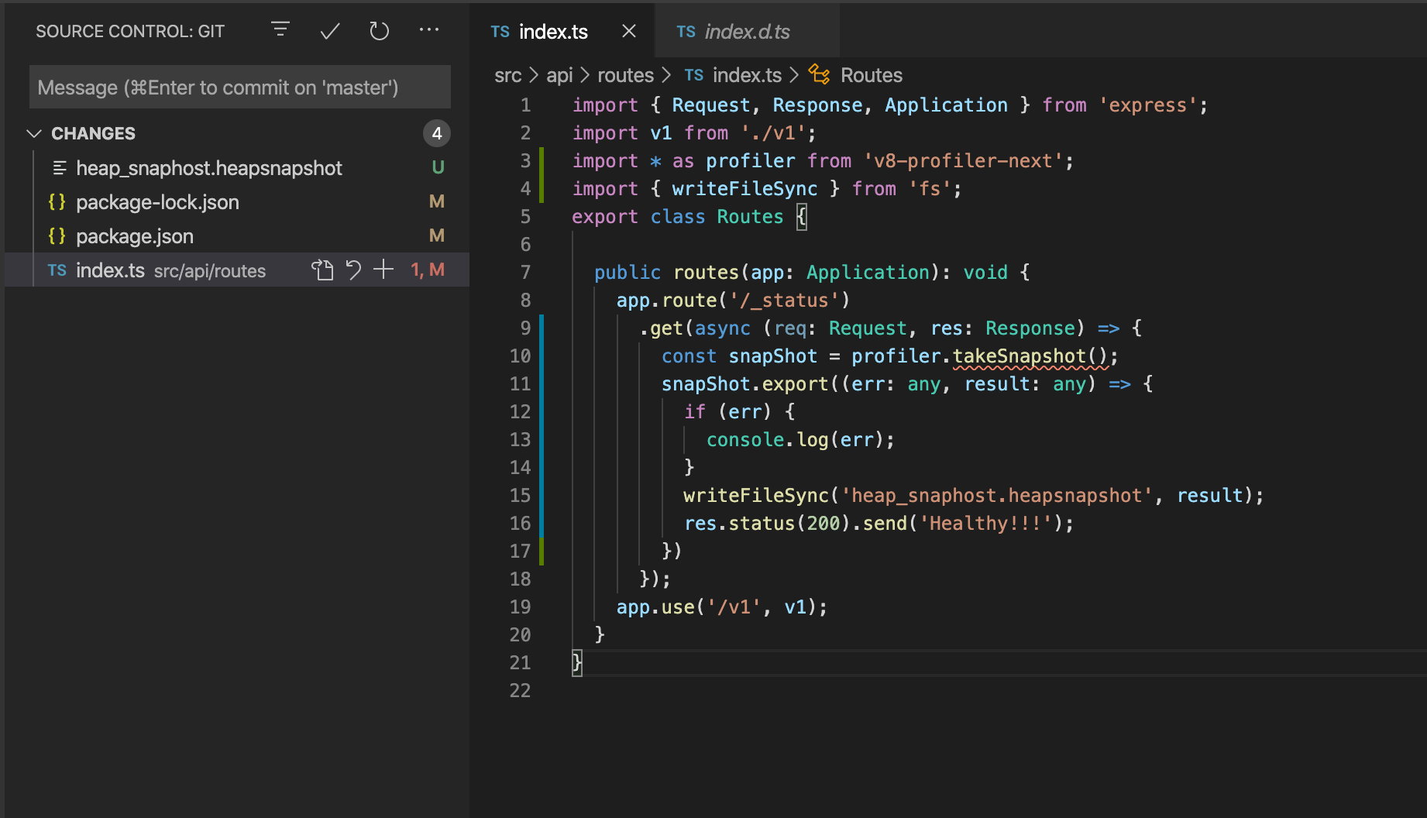Collapse the CHANGES section
The height and width of the screenshot is (818, 1427).
pos(33,132)
